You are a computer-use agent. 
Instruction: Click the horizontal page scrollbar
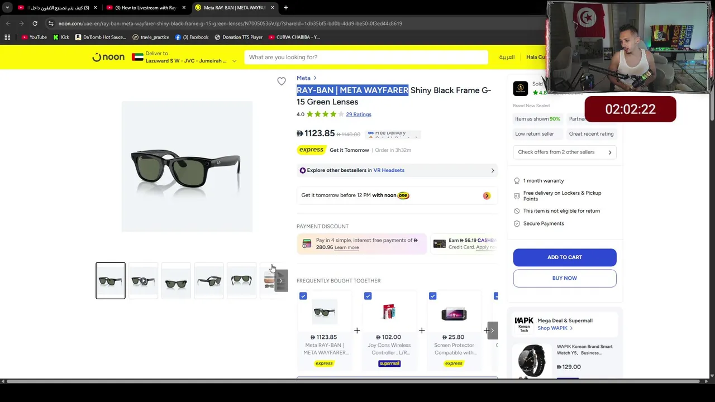(x=352, y=381)
